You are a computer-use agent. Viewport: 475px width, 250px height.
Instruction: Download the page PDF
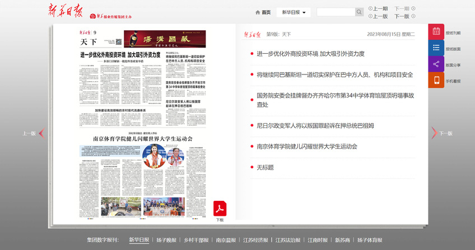click(x=220, y=210)
